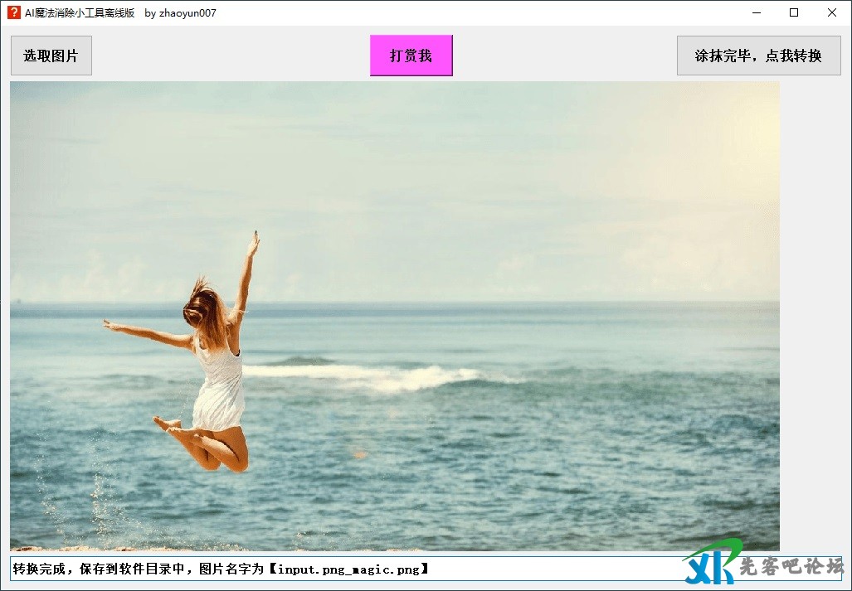852x591 pixels.
Task: Click the green-blue XK watermark logo
Action: coord(710,562)
